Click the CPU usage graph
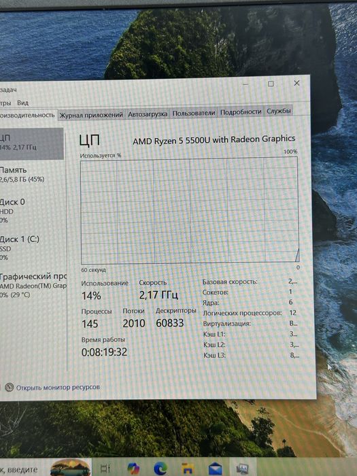 pos(190,210)
